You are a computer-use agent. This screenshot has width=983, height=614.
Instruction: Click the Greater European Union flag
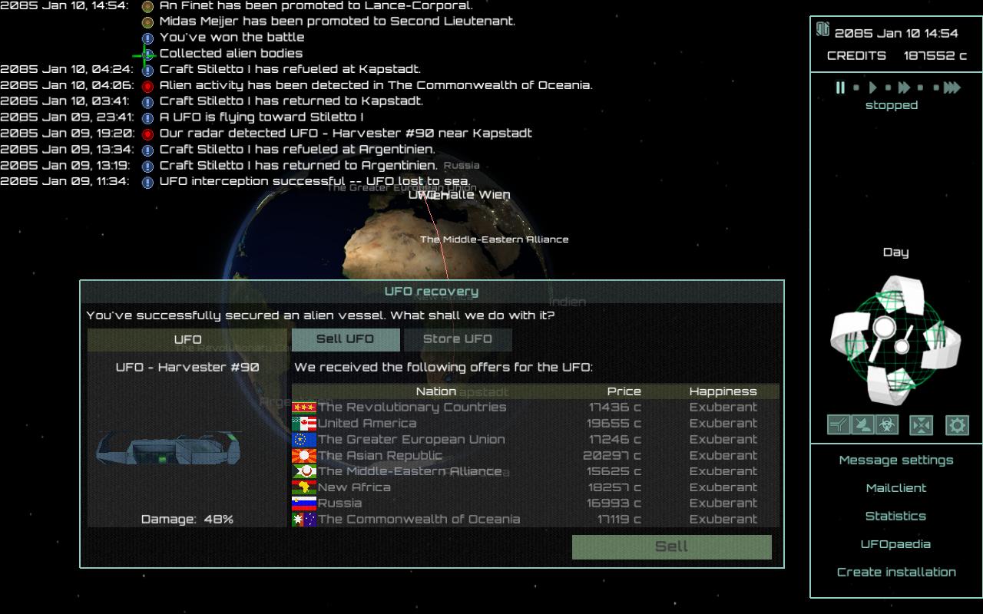coord(304,440)
